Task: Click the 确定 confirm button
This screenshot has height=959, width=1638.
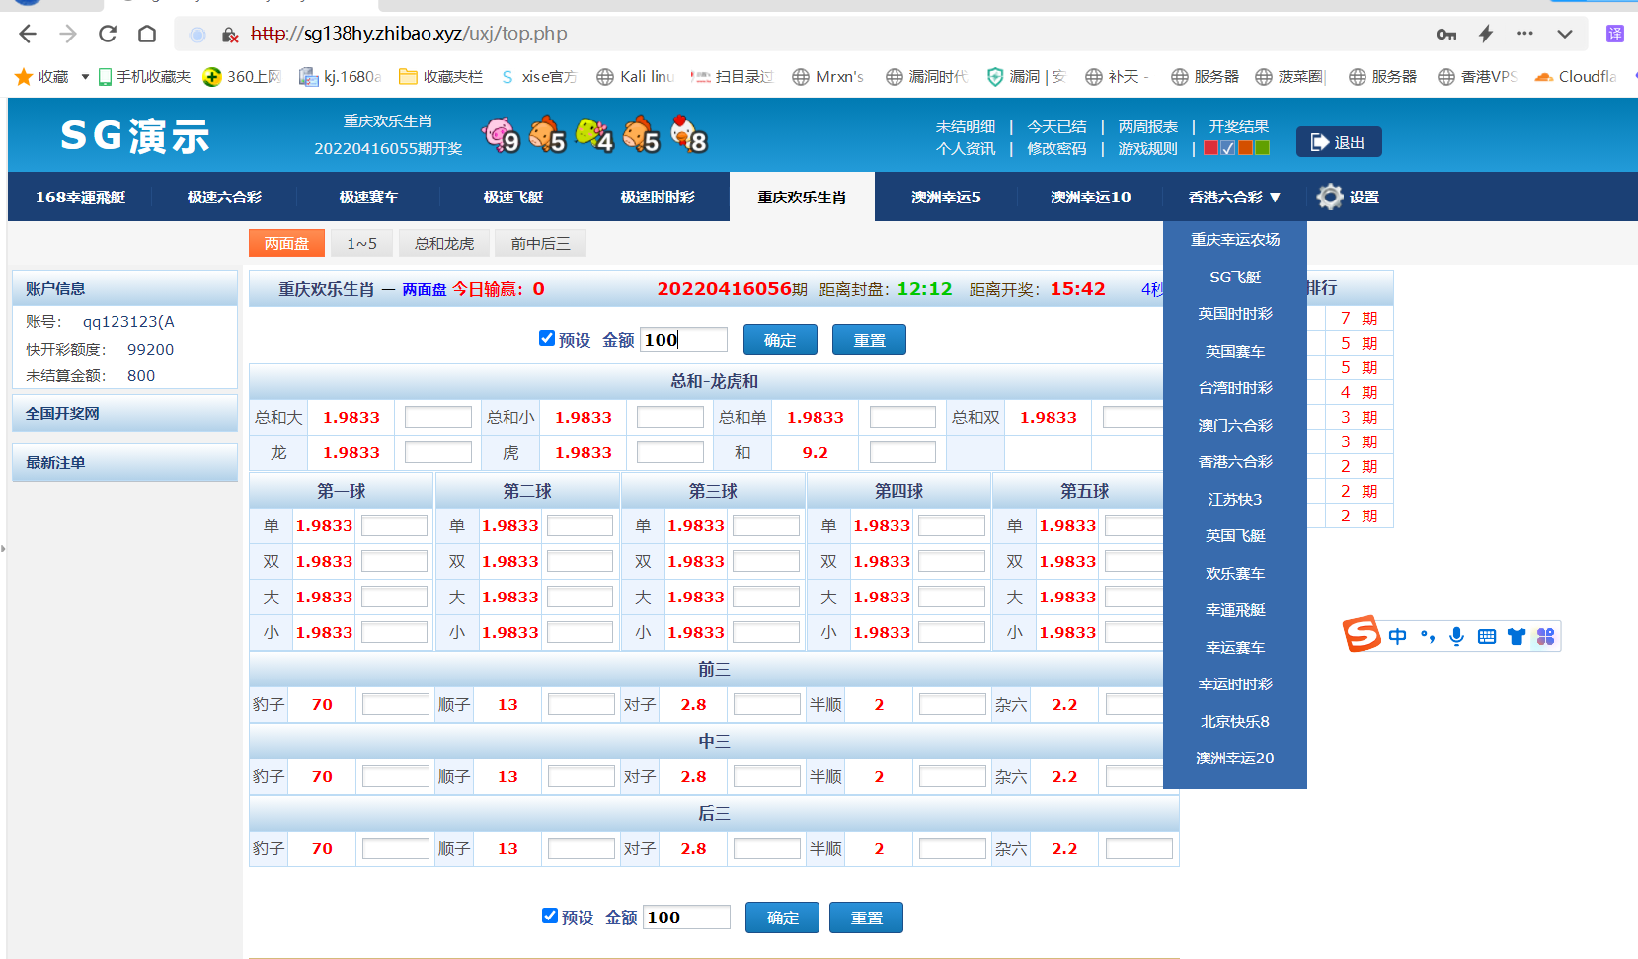Action: point(780,339)
